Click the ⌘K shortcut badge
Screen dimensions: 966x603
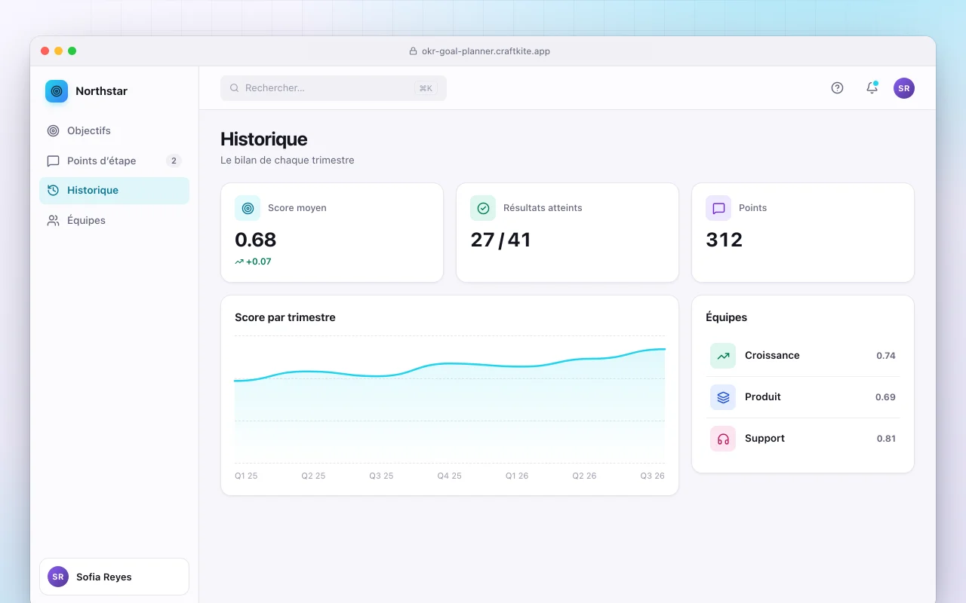(426, 88)
